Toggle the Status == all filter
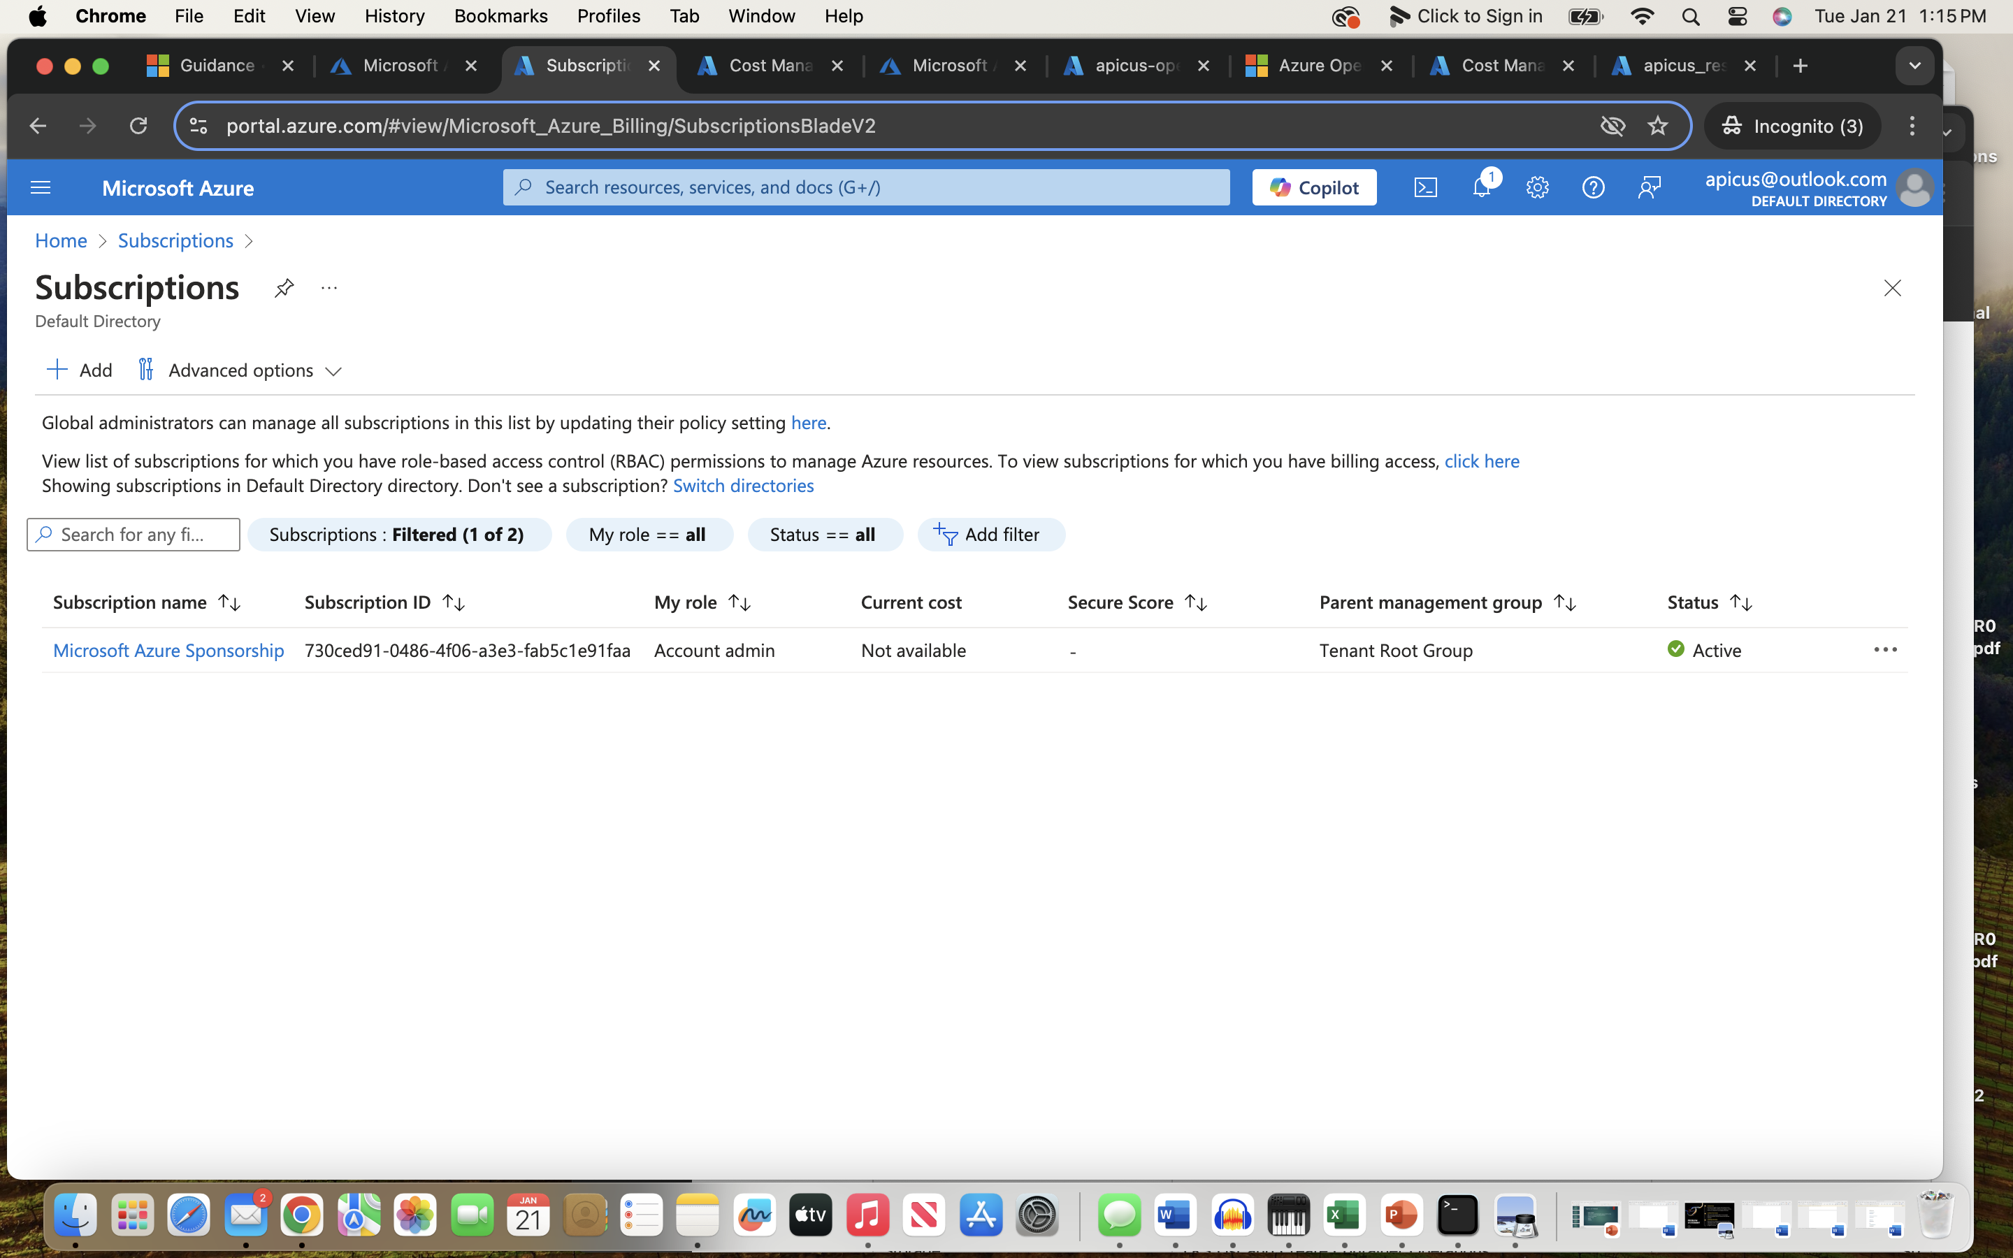Image resolution: width=2013 pixels, height=1258 pixels. (x=822, y=533)
